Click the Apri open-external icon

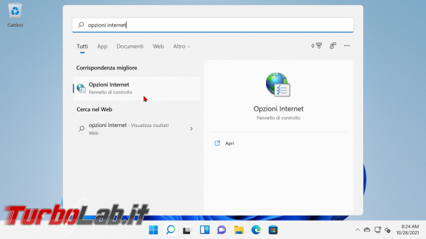coord(217,143)
